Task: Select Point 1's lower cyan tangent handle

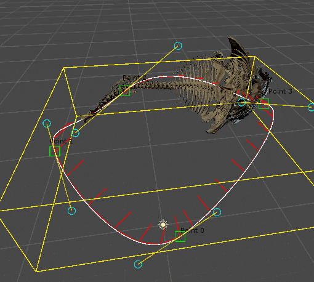Action: pyautogui.click(x=71, y=211)
